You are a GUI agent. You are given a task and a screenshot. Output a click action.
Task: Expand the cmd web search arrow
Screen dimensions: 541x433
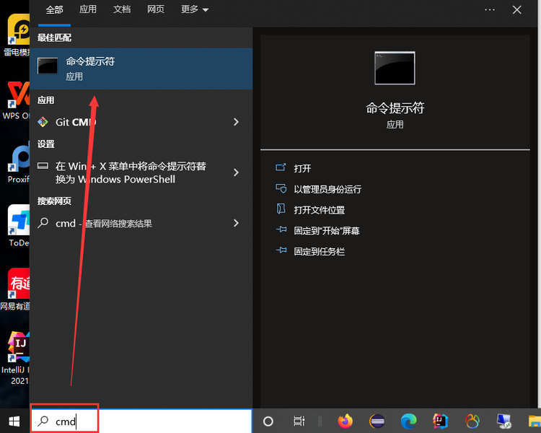(x=236, y=224)
